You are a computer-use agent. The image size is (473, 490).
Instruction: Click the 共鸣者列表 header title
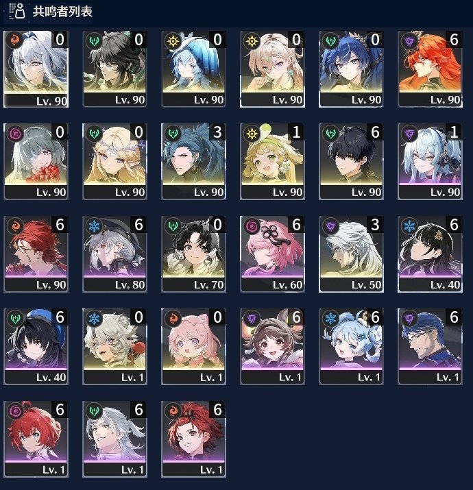[62, 12]
